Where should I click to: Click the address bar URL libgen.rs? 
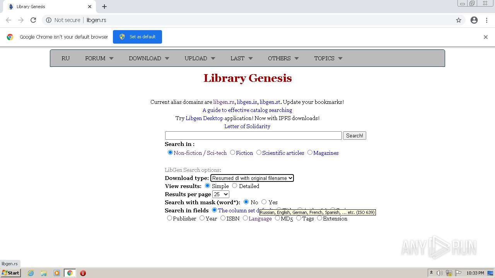(96, 20)
